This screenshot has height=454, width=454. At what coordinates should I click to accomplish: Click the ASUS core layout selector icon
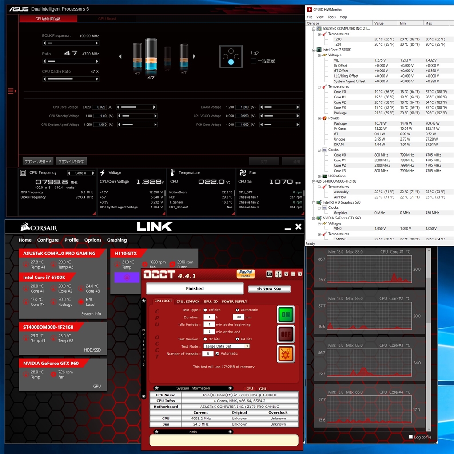pyautogui.click(x=231, y=56)
